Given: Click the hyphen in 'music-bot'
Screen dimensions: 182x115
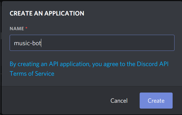Looking at the screenshot, I should point(31,44).
